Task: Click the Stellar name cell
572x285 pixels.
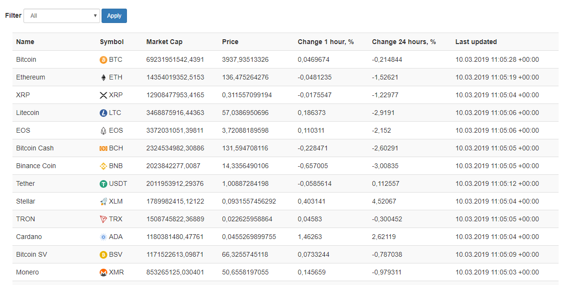Action: click(26, 201)
